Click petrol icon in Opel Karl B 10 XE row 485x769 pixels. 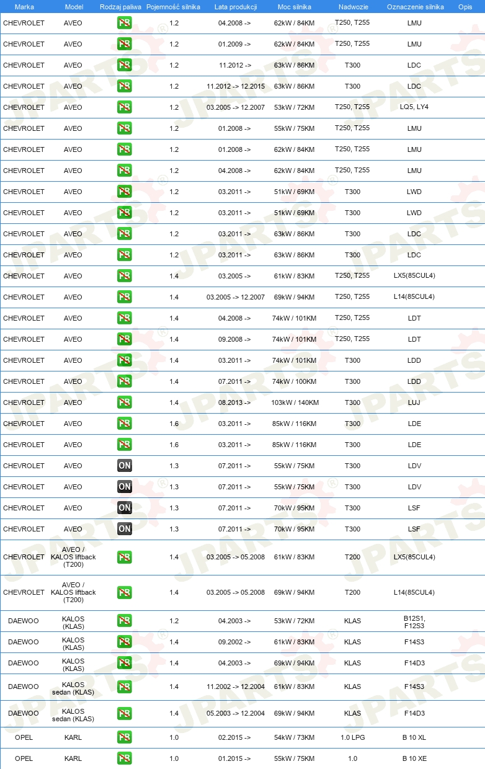click(125, 758)
